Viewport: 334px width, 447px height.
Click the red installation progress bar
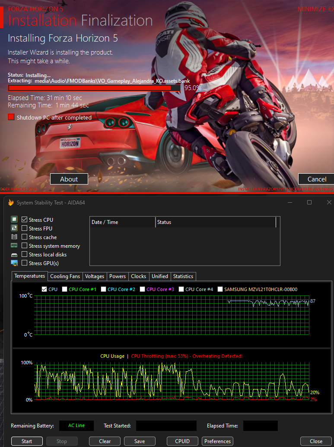[94, 88]
